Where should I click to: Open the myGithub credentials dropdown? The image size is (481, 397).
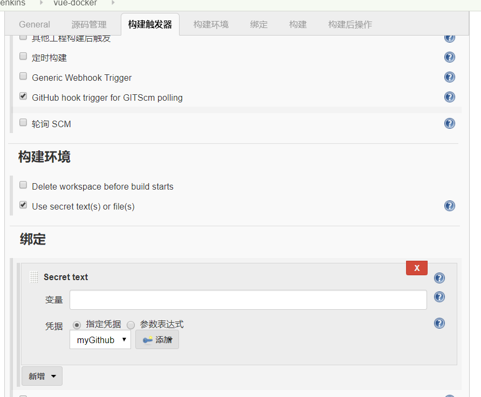(x=100, y=340)
